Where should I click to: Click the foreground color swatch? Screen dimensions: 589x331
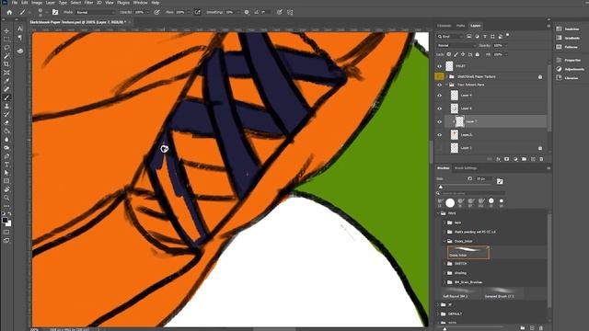[5, 220]
